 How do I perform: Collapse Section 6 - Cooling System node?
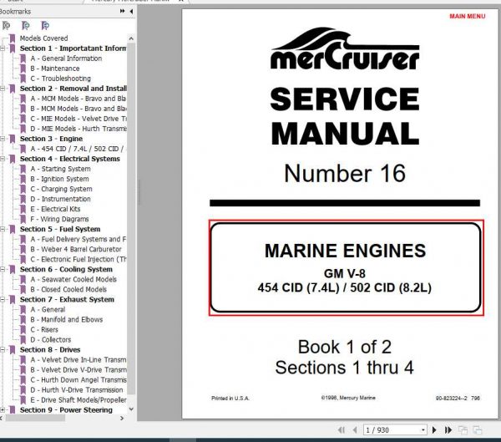(3, 269)
